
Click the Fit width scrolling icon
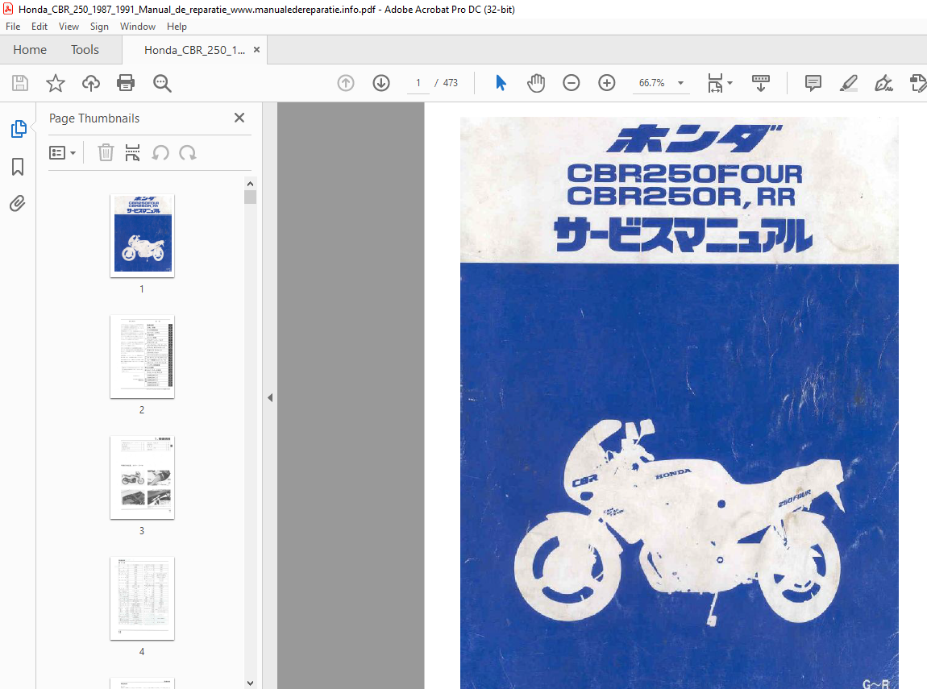coord(715,83)
